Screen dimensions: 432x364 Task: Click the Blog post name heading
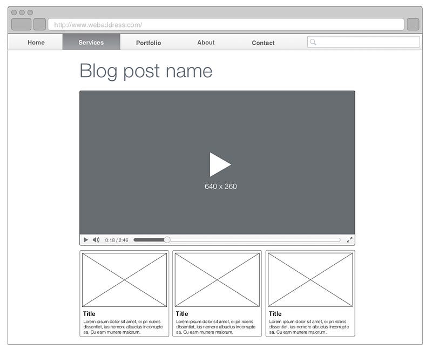click(x=146, y=71)
